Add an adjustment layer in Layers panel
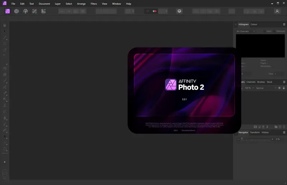The width and height of the screenshot is (287, 185). (x=259, y=127)
